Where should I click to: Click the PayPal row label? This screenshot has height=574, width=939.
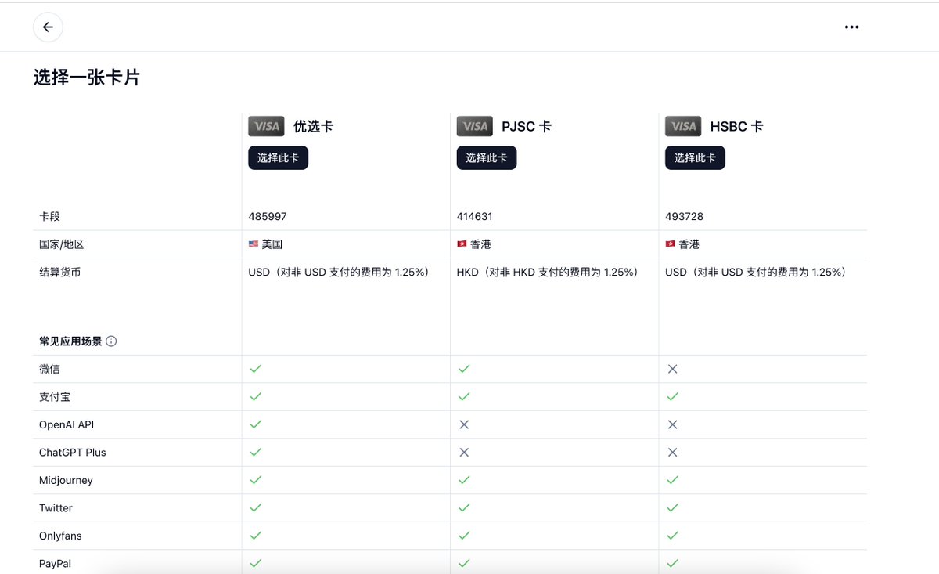point(56,563)
